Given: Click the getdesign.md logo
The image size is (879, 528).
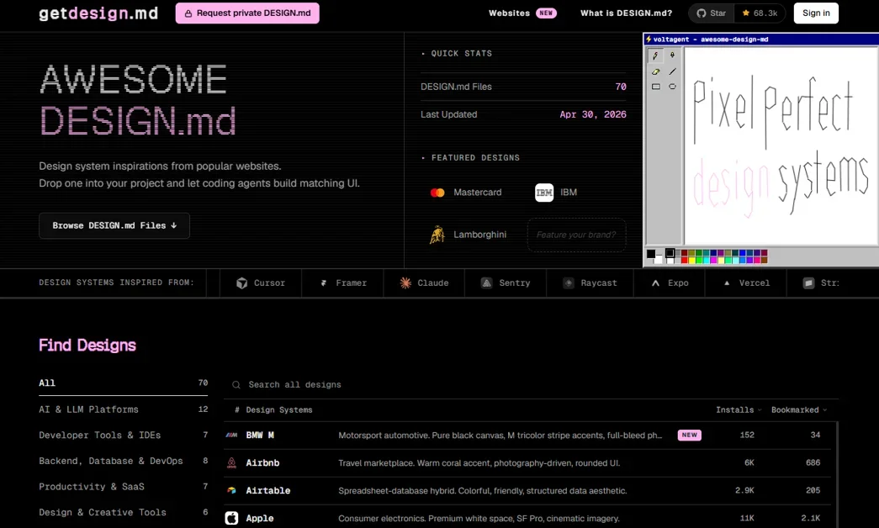Looking at the screenshot, I should pyautogui.click(x=98, y=13).
